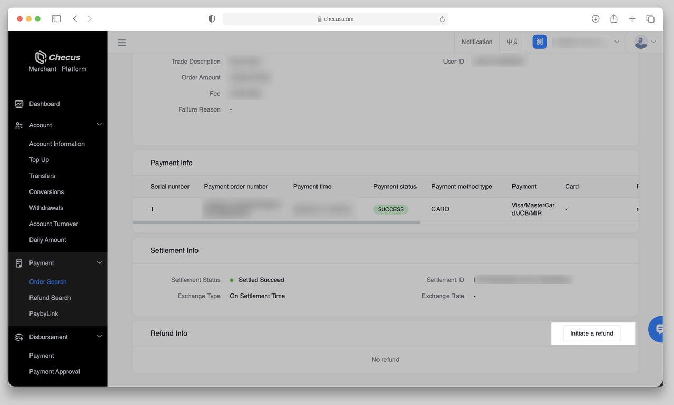Click the user avatar profile icon

coord(641,42)
